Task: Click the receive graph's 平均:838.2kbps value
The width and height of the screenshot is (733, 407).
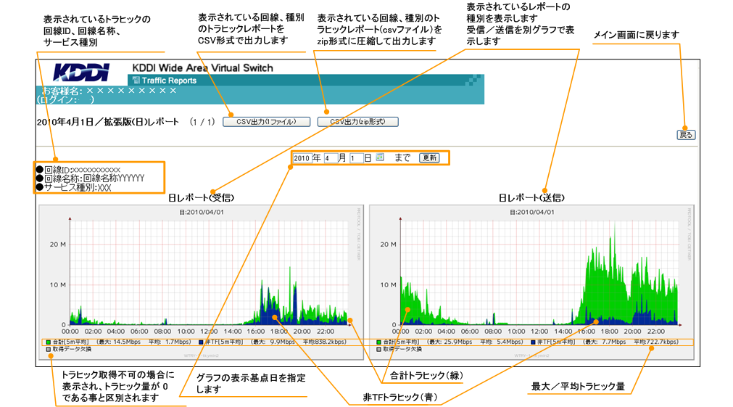Action: pyautogui.click(x=324, y=342)
